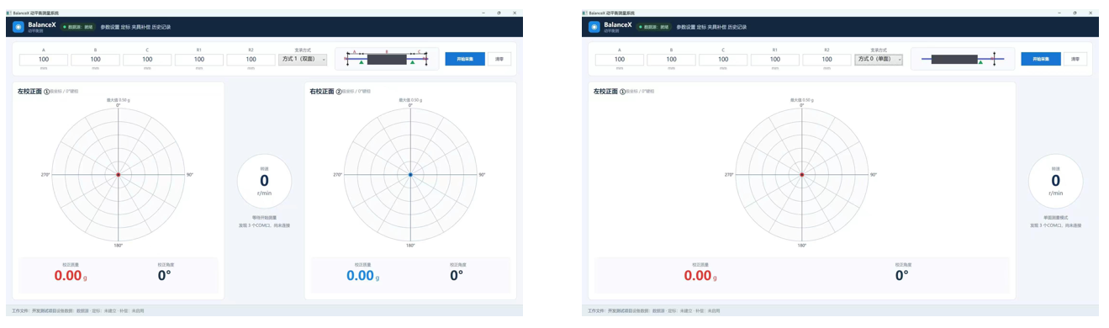Click the speed gauge 0 r/min, 方式 0 window
Screen dimensions: 1109x328
pyautogui.click(x=1055, y=181)
